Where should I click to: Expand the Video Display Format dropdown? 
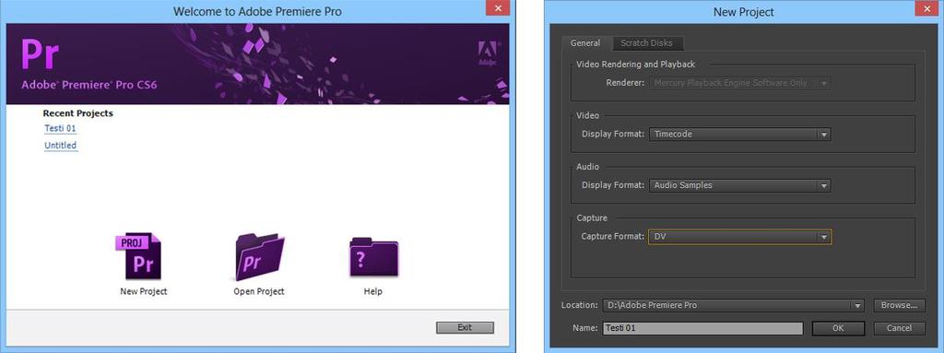pyautogui.click(x=740, y=135)
